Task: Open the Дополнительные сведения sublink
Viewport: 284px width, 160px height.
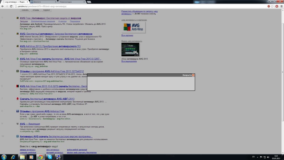Action: (43, 21)
